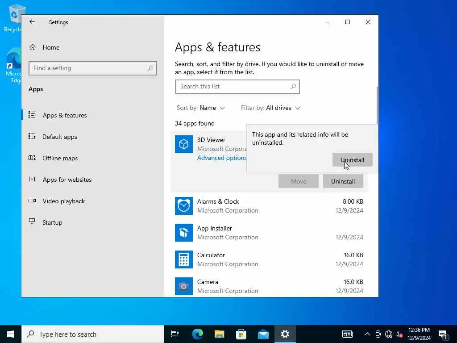Screen dimensions: 457x343
Task: Open the Filter by All drives dropdown
Action: coord(270,108)
